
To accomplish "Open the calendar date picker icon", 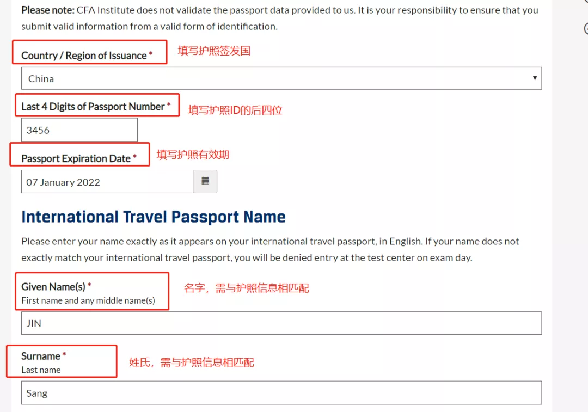I will coord(205,181).
